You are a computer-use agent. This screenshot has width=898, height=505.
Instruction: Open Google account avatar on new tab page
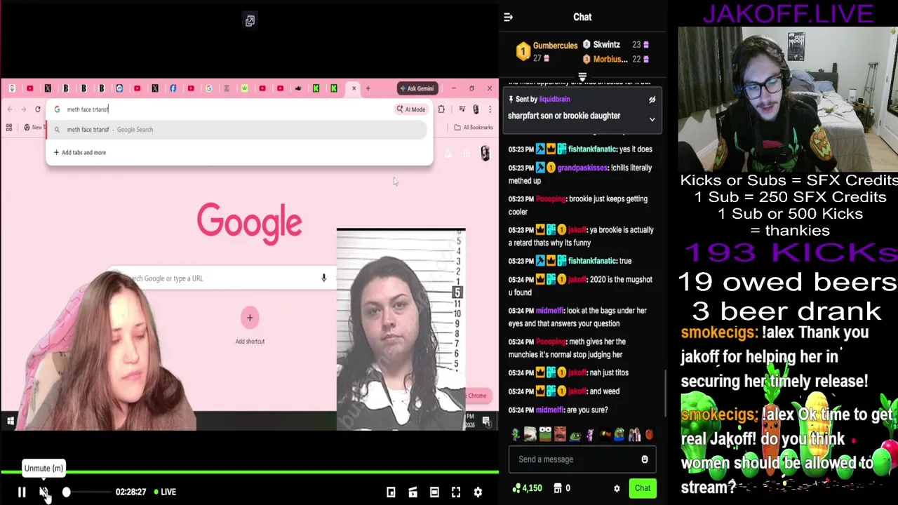[x=485, y=154]
